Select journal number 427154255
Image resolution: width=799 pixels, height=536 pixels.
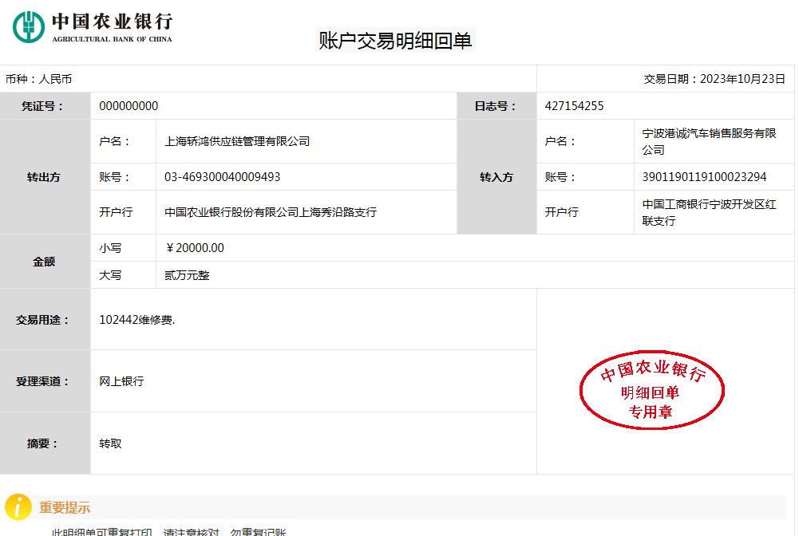point(574,106)
